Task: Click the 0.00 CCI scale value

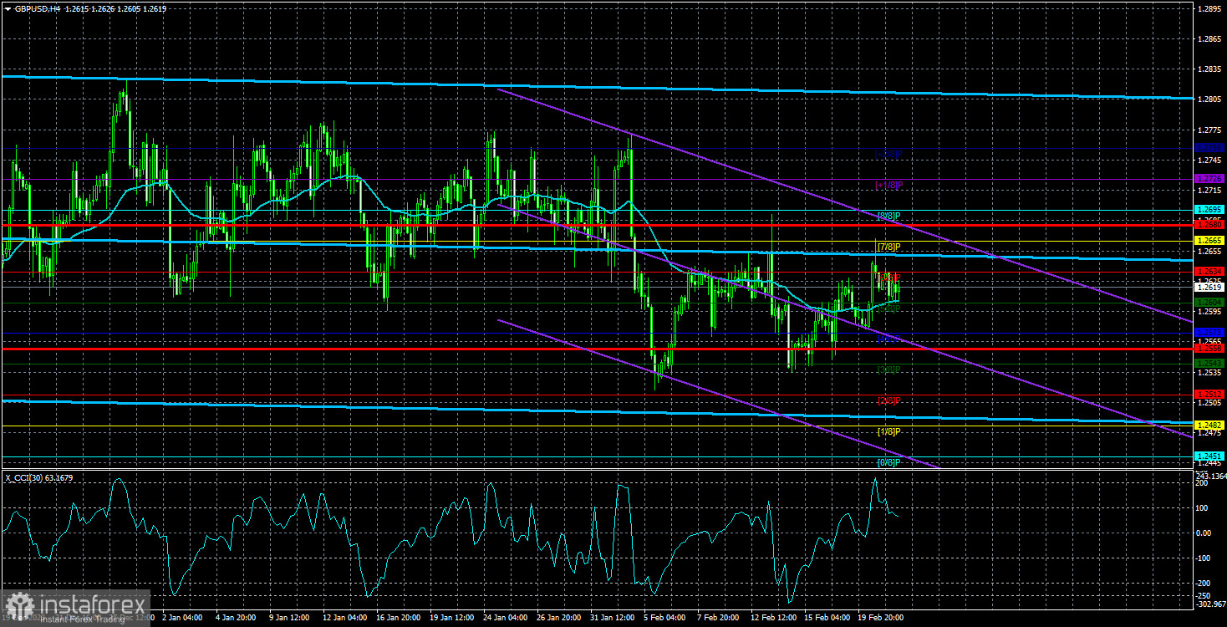Action: 1204,532
